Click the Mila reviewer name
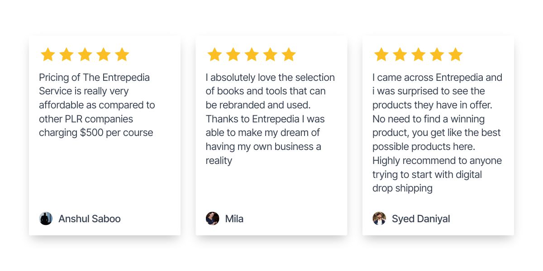Viewport: 543px width, 271px height. click(x=234, y=219)
